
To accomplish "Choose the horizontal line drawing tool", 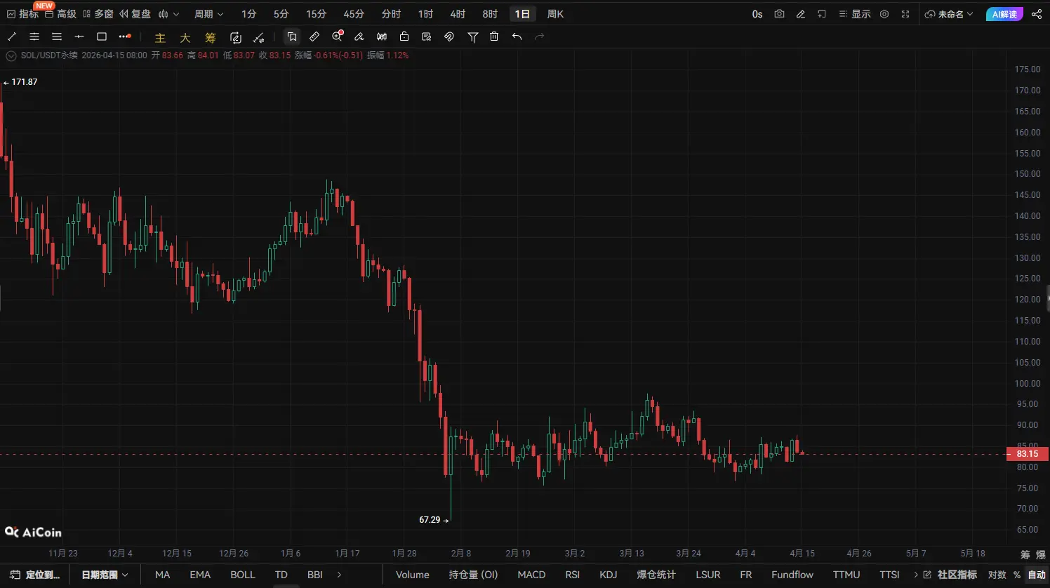I will (79, 36).
